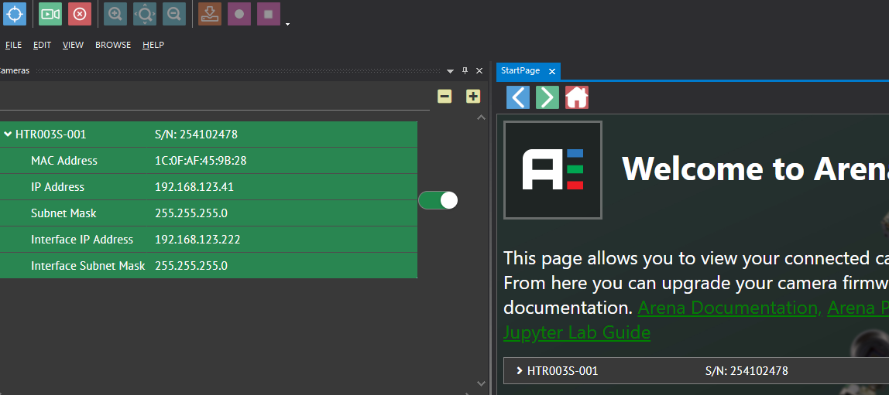Screen dimensions: 889x395
Task: Pin the Cameras panel with pushpin icon
Action: coord(465,71)
